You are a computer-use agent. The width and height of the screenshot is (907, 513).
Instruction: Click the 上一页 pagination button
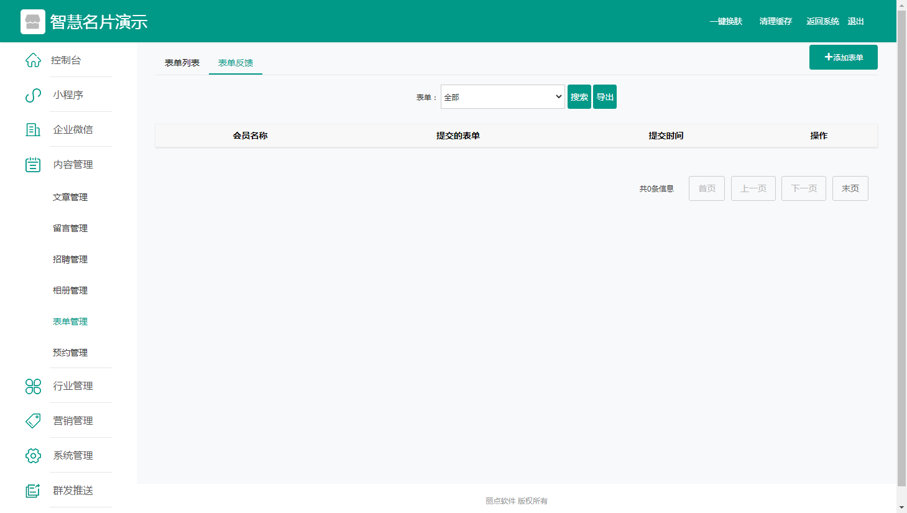[753, 188]
